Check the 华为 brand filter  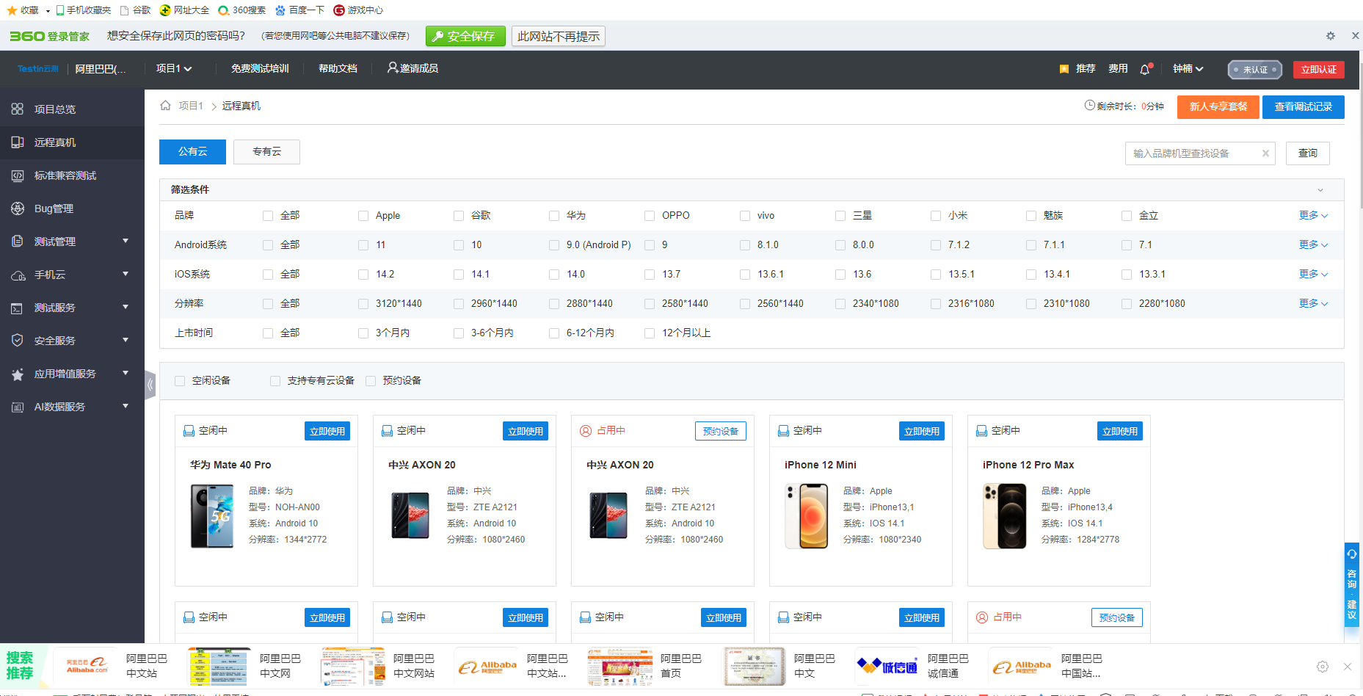[x=554, y=216]
